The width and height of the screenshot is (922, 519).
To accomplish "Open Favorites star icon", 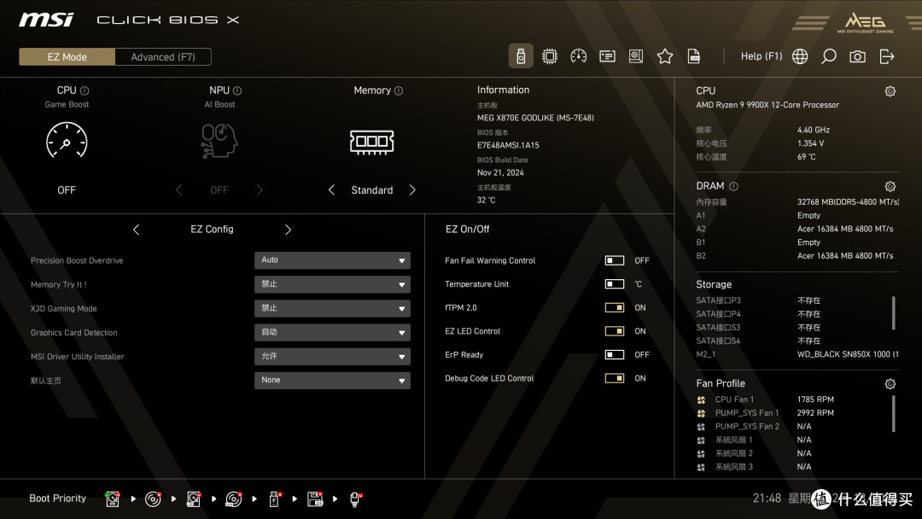I will point(664,56).
